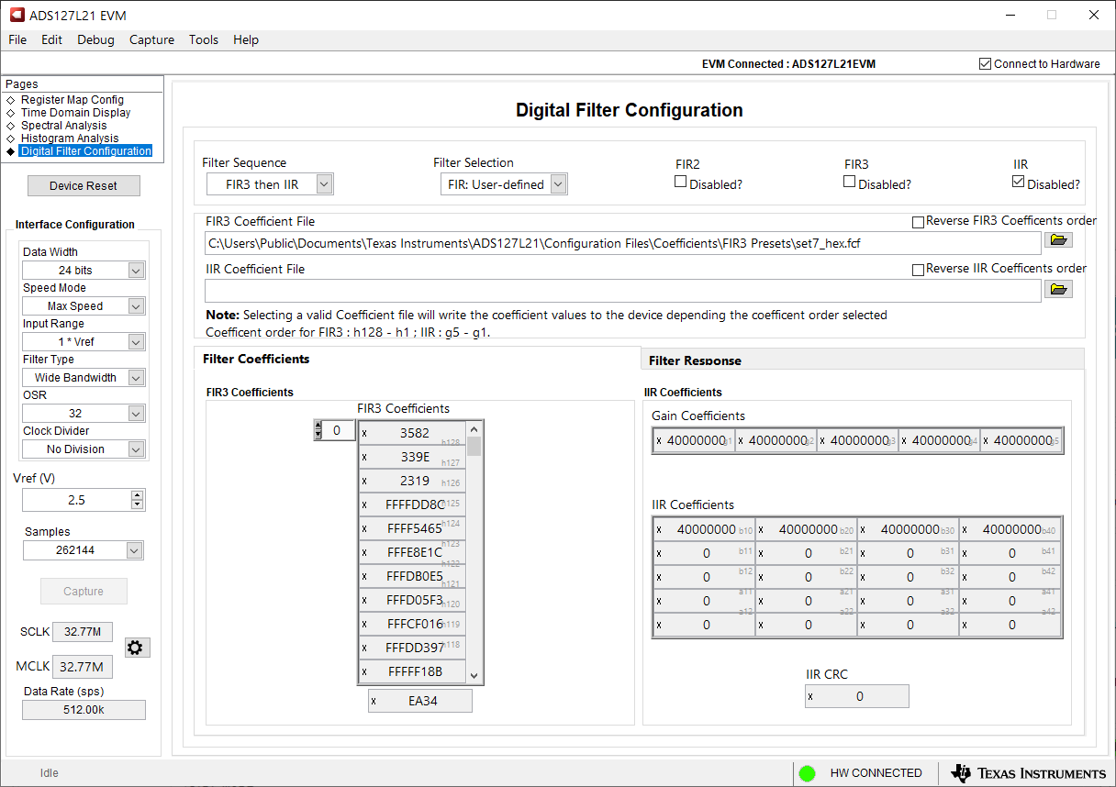Viewport: 1116px width, 787px height.
Task: Click the green HW CONNECTED status indicator
Action: click(809, 773)
